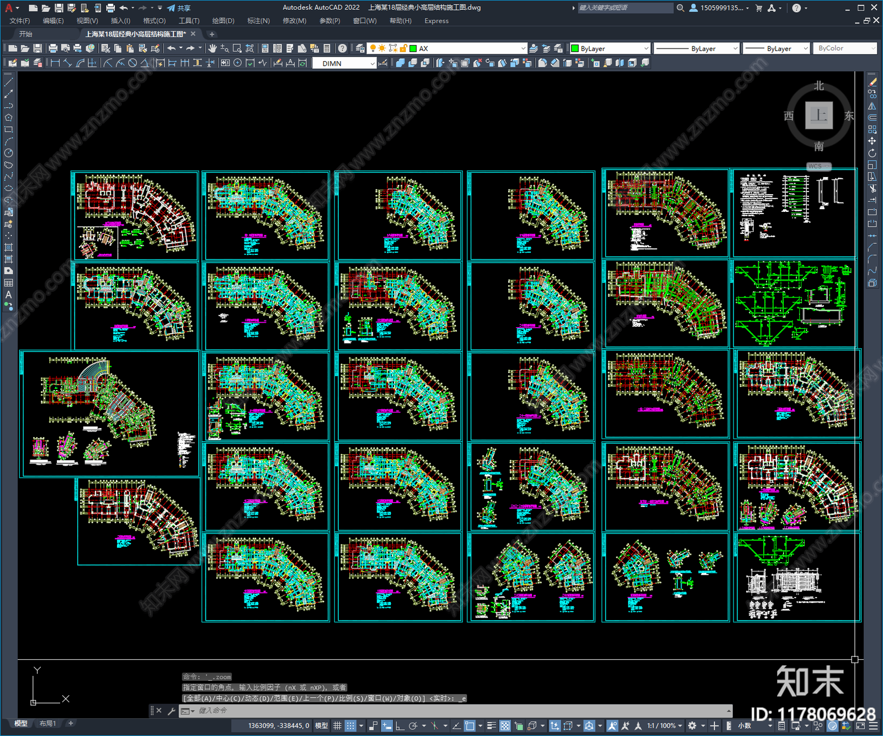Add a new drawing tab with plus button
Viewport: 883px width, 736px height.
[212, 34]
